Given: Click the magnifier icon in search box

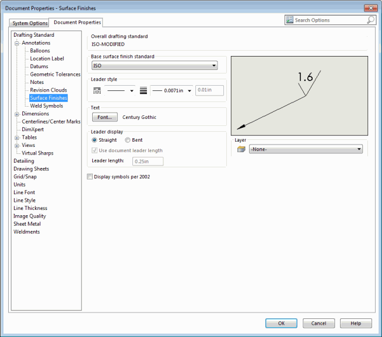Looking at the screenshot, I should (x=370, y=20).
